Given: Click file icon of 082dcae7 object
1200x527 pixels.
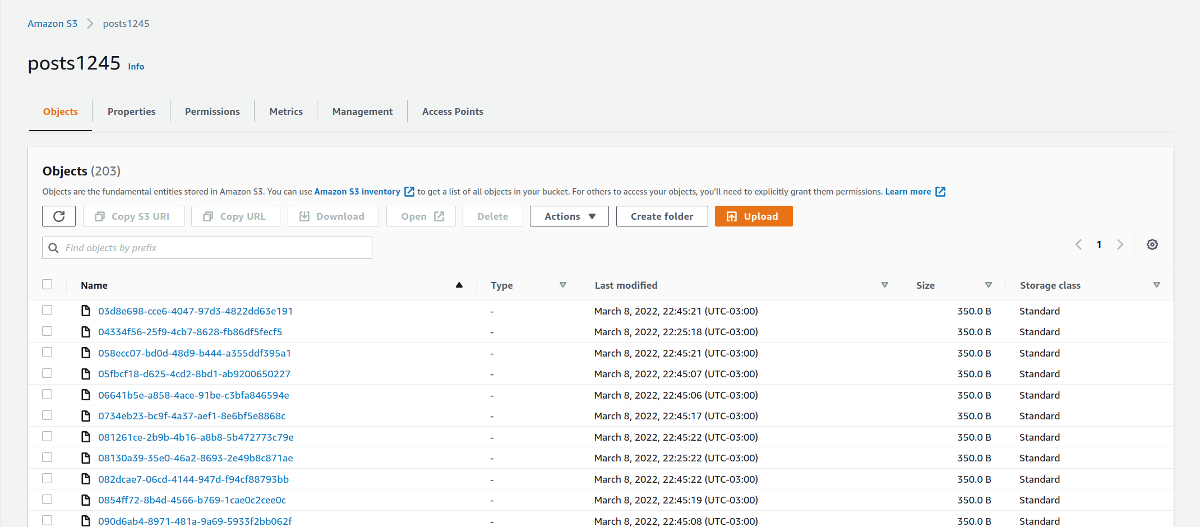Looking at the screenshot, I should pyautogui.click(x=86, y=479).
